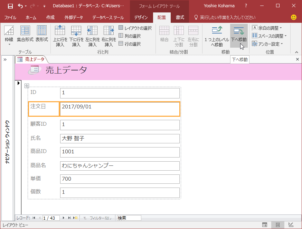Go to next record button

coord(63,218)
